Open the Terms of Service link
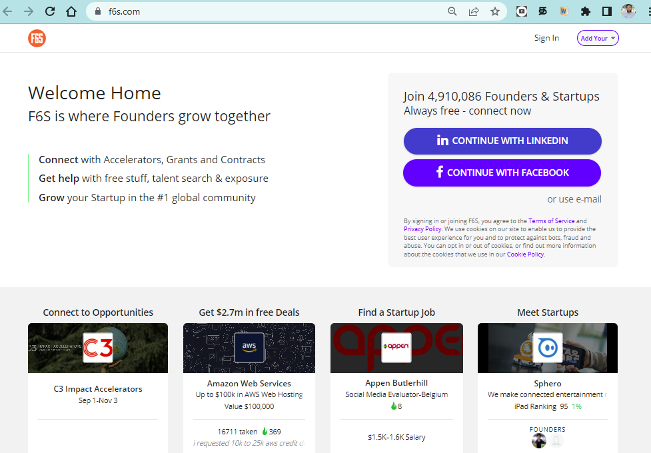 [551, 221]
